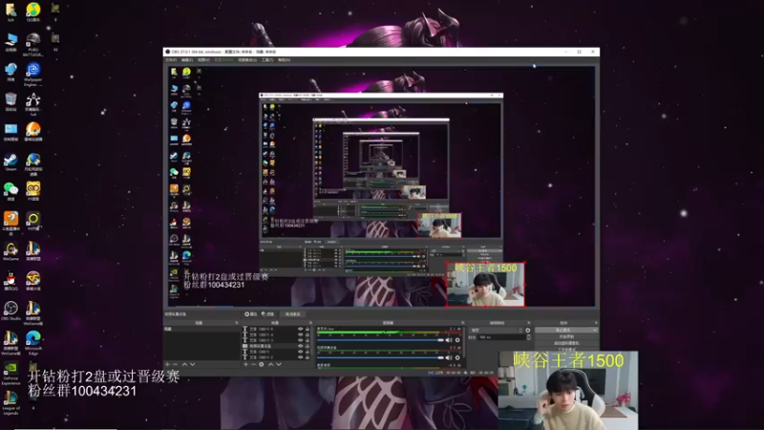The height and width of the screenshot is (430, 764).
Task: Open the 场景集合 menu in OBS
Action: pyautogui.click(x=247, y=60)
